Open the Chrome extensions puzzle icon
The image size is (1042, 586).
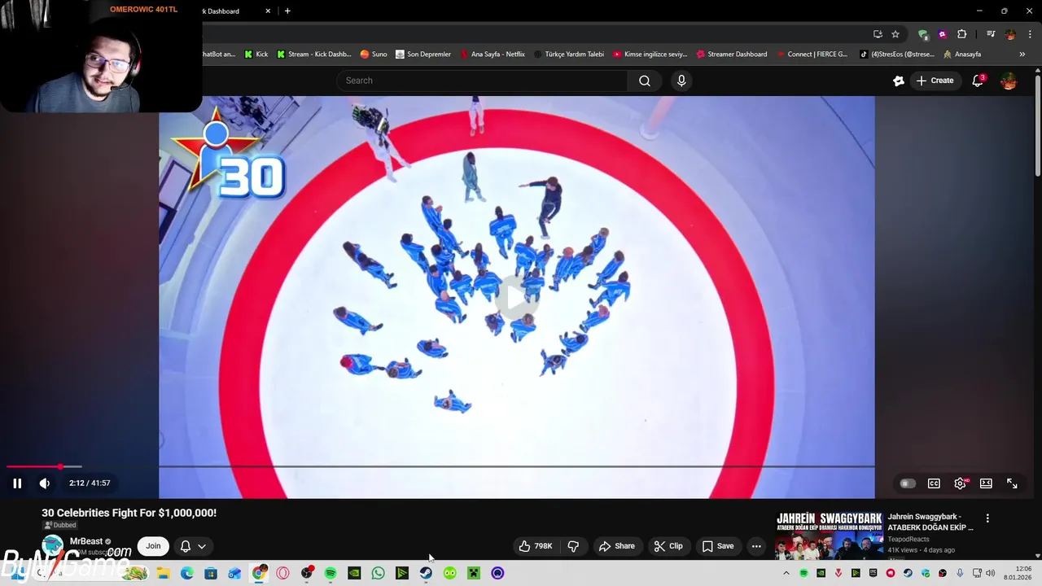click(962, 34)
